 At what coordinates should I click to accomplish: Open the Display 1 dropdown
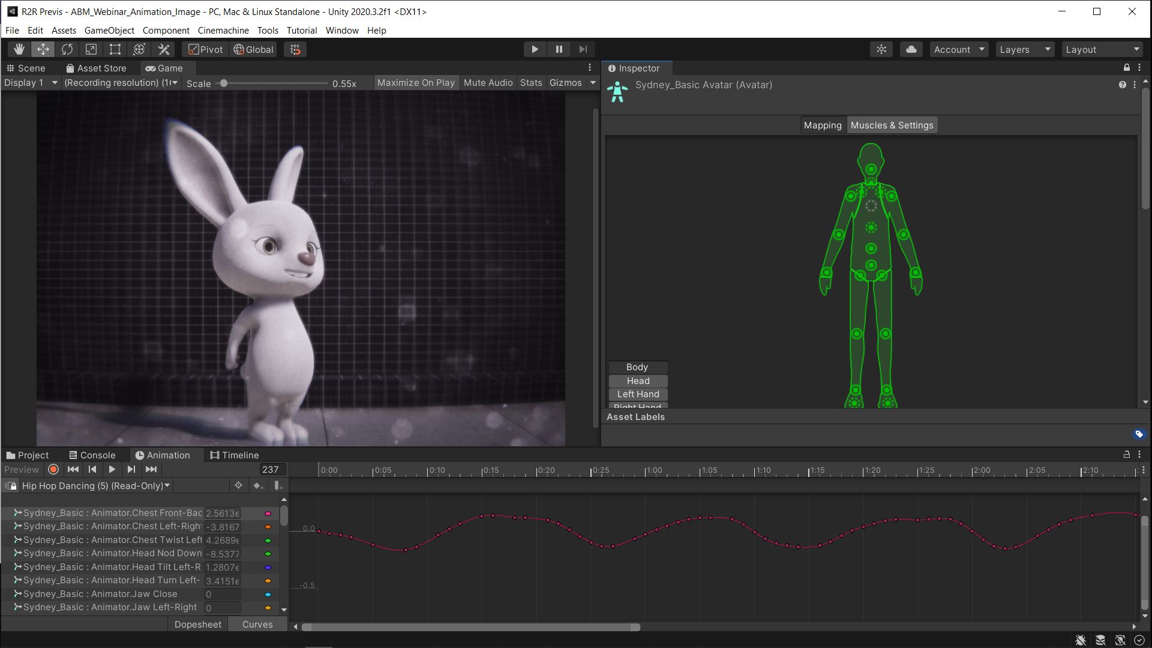click(x=30, y=82)
